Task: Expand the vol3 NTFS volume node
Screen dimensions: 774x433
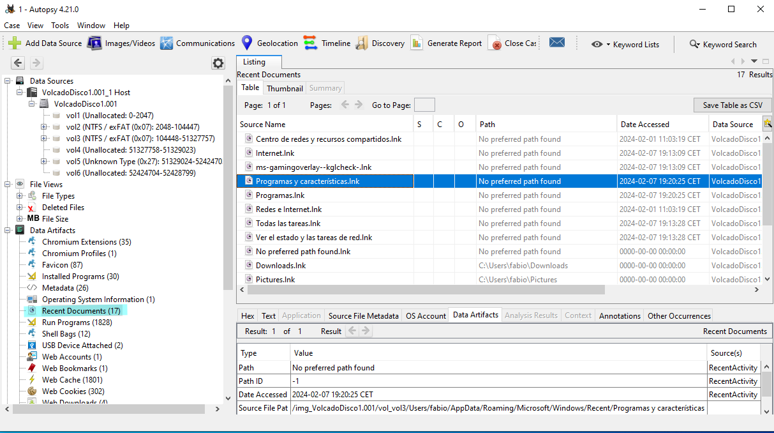Action: click(44, 139)
